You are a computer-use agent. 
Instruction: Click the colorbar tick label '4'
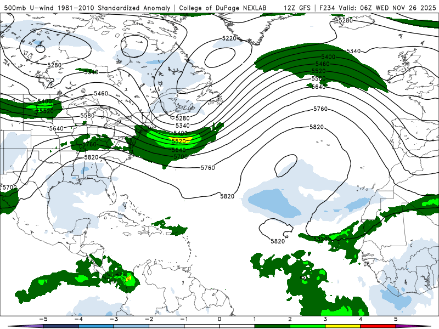(x=361, y=319)
